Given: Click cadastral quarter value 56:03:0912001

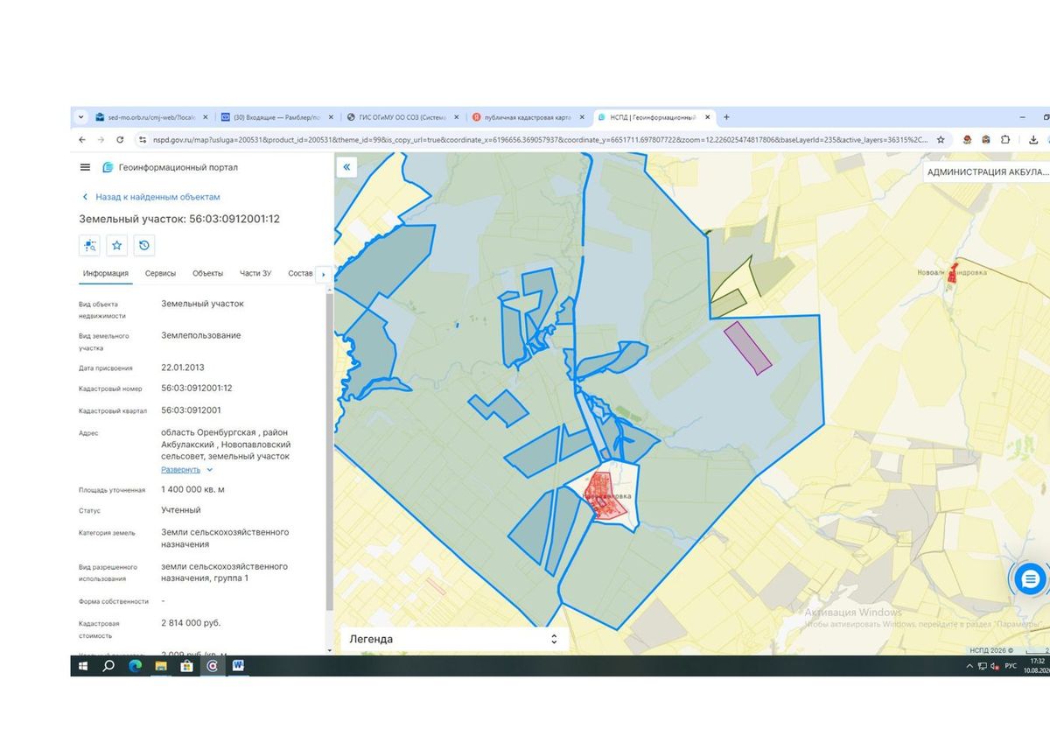Looking at the screenshot, I should pyautogui.click(x=191, y=410).
